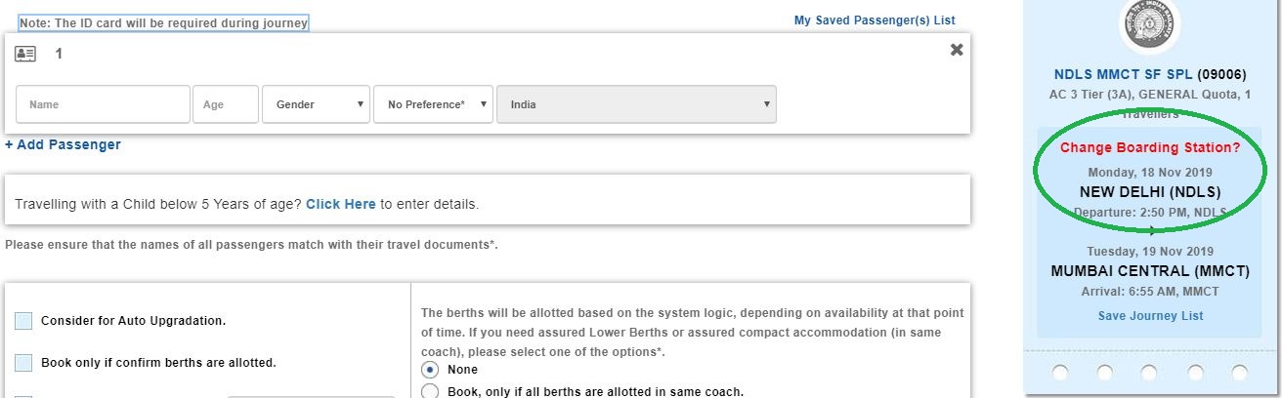Enable Consider for Auto Upgradation checkbox

pyautogui.click(x=24, y=321)
